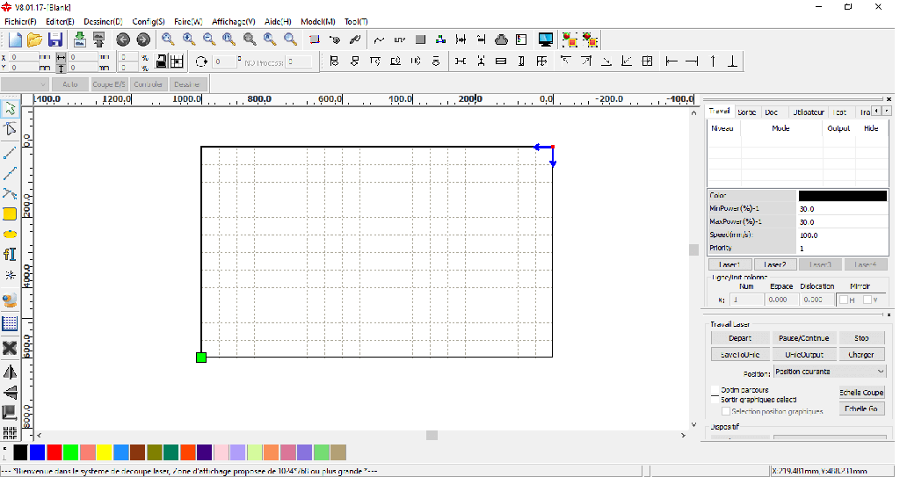Screen dimensions: 900x477
Task: Check the Sortir graphiques select option
Action: [715, 400]
